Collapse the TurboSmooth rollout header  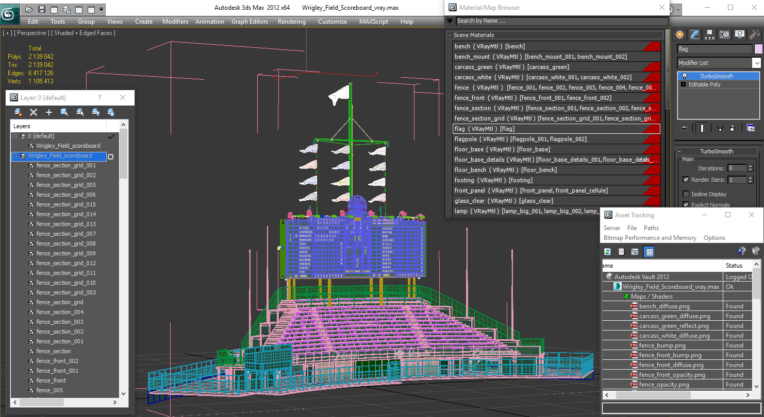(717, 151)
